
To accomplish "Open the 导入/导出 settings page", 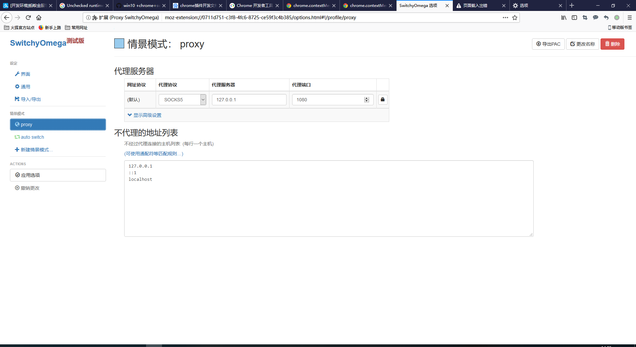I will (x=28, y=99).
